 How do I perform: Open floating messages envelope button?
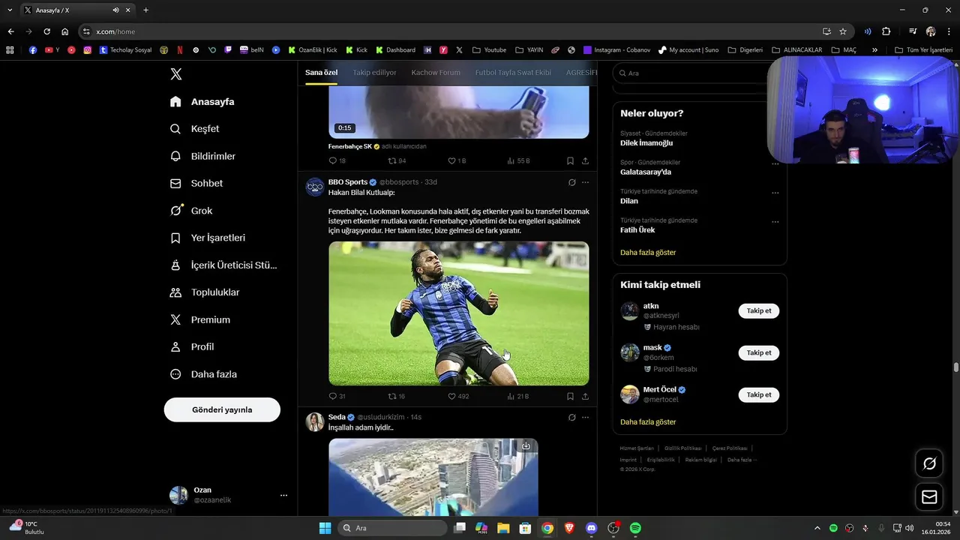coord(929,496)
